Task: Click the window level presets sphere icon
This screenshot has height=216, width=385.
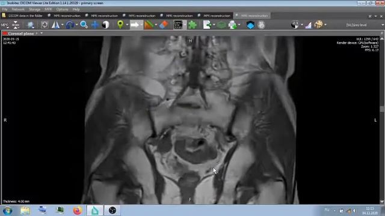Action: click(295, 25)
